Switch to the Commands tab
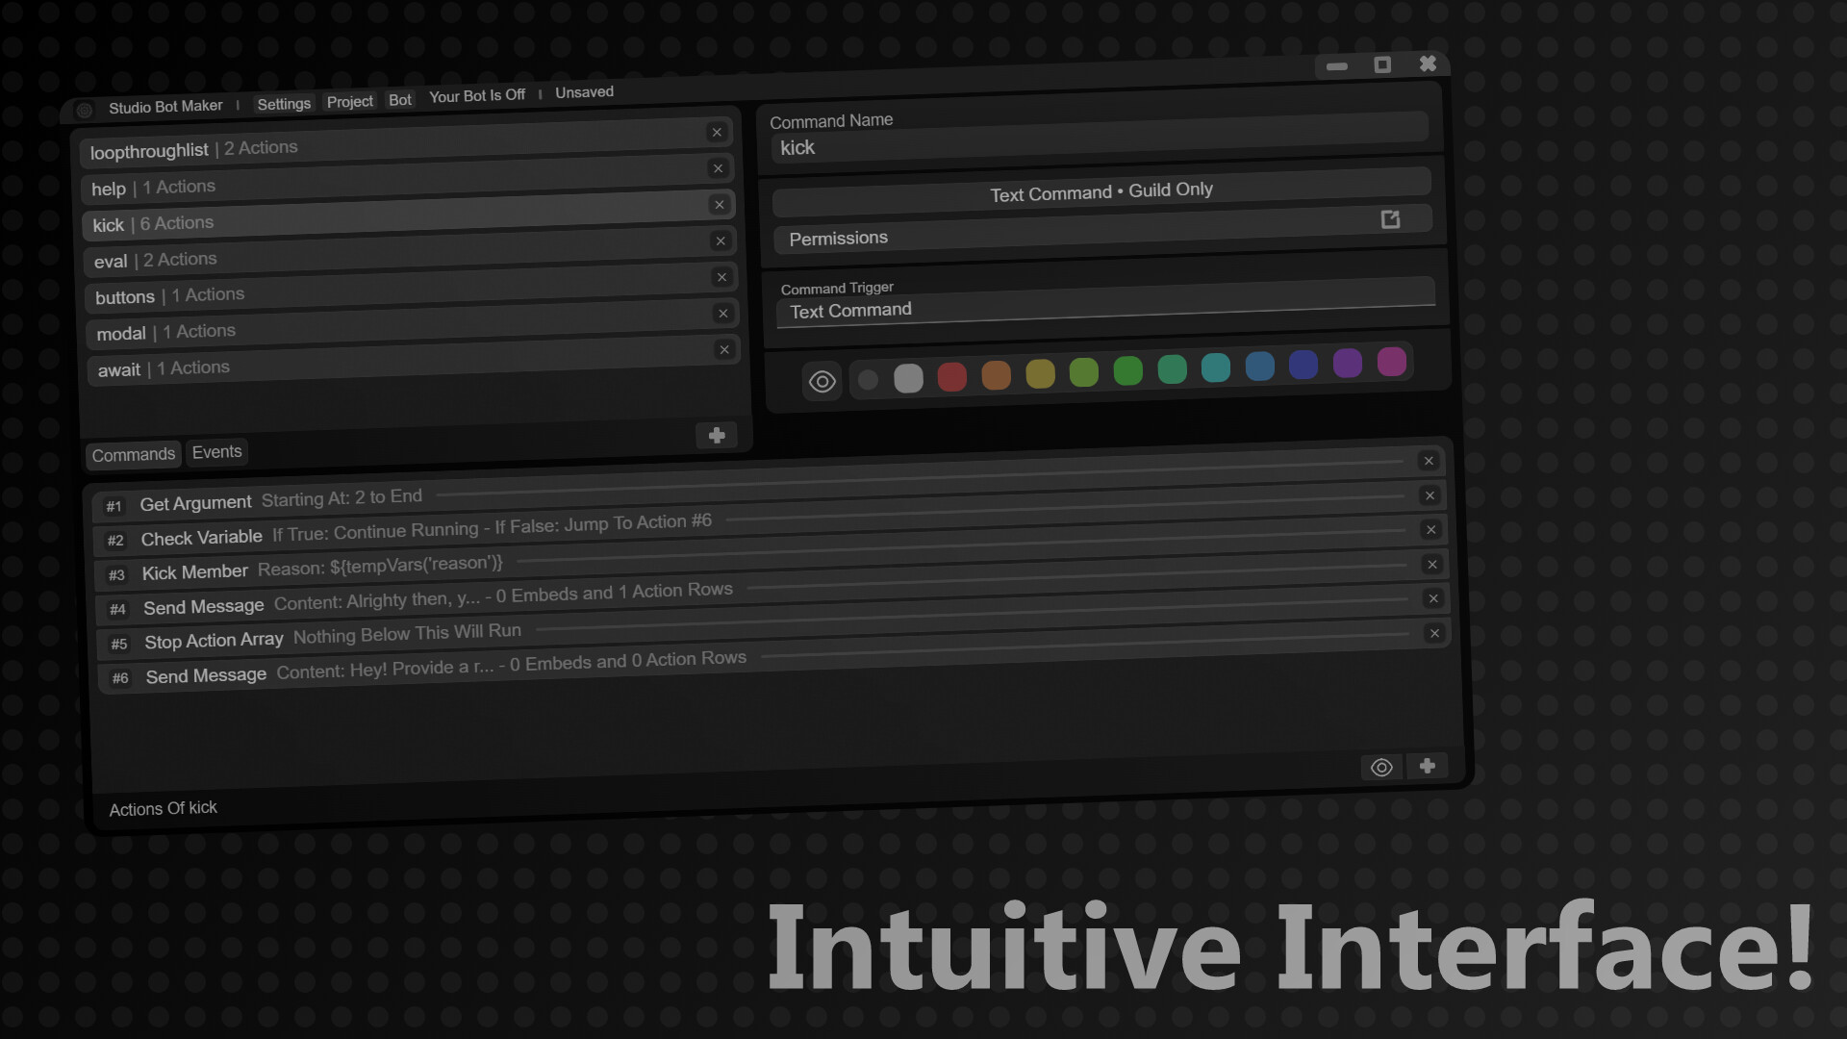This screenshot has width=1847, height=1039. [x=134, y=455]
